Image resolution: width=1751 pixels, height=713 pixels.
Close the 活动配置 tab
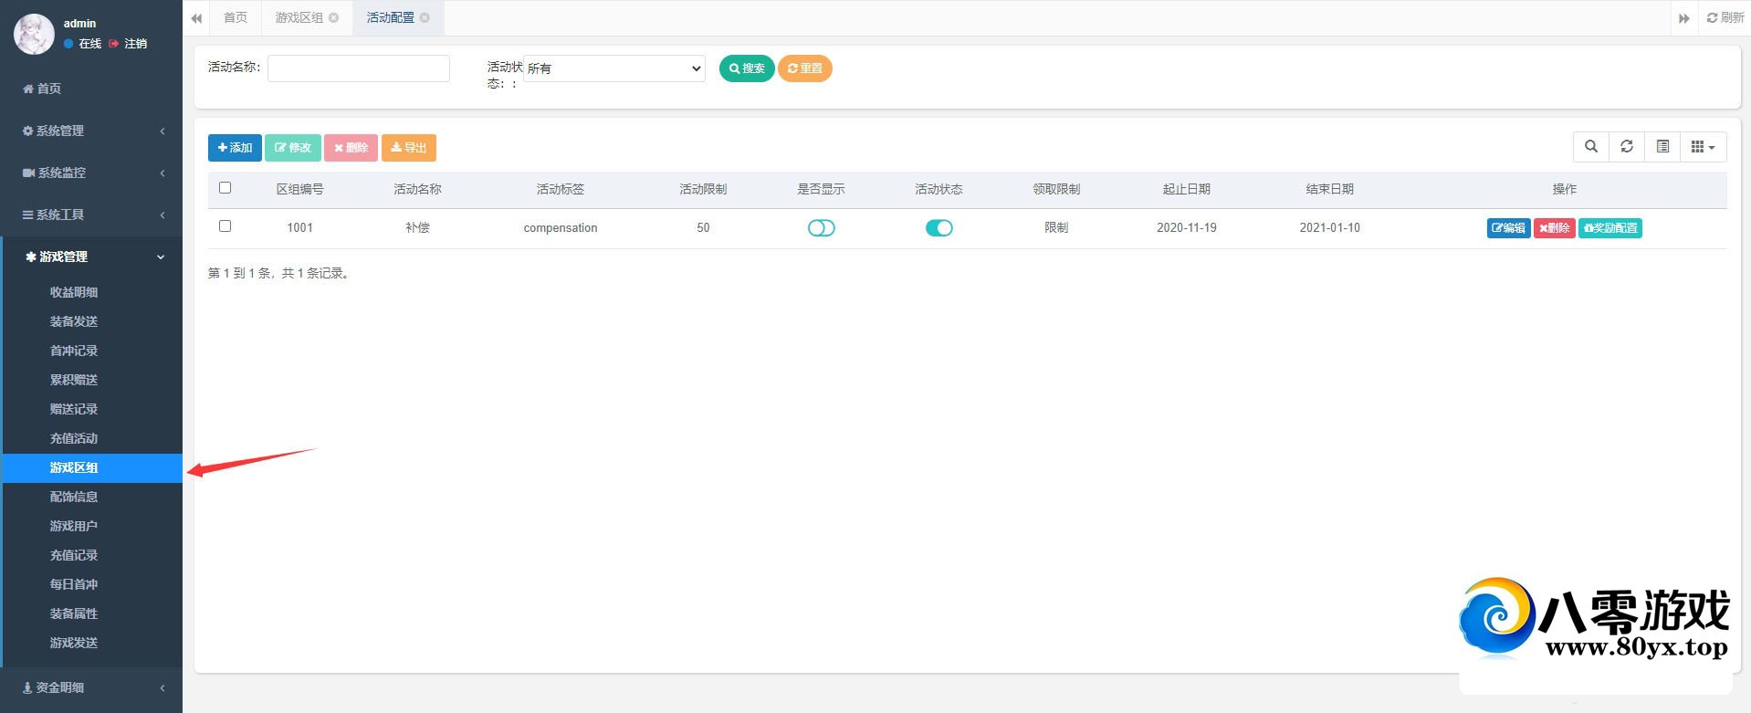(x=425, y=18)
